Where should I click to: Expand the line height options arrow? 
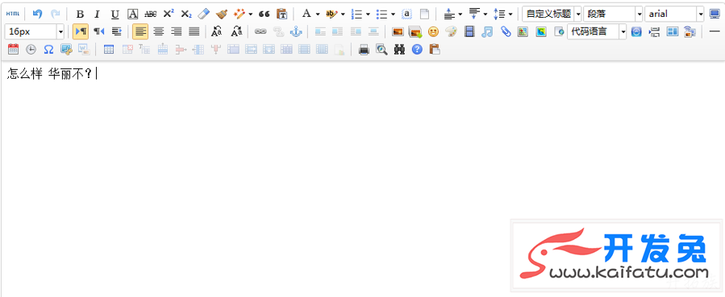pyautogui.click(x=510, y=14)
